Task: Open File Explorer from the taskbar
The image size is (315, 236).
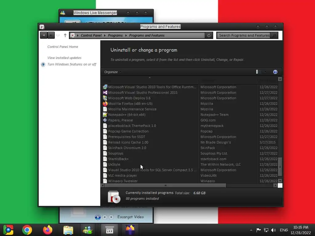Action: [x=68, y=230]
